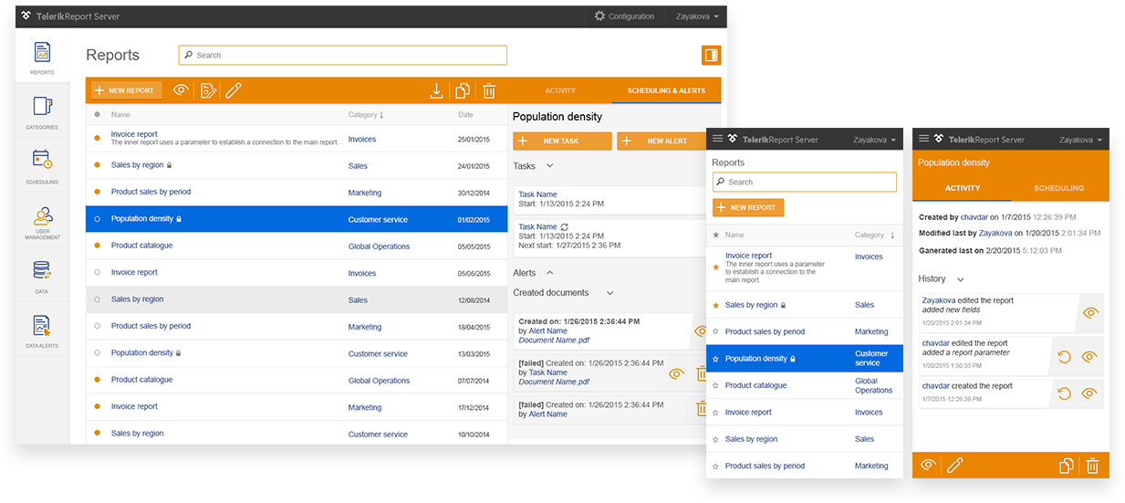Toggle dot marker for Product sales 30/12/2014
1125x503 pixels.
98,192
